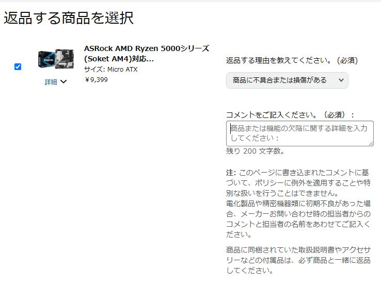Open the ASRock AMD Ryzen 5000シリーズ product link
Image resolution: width=381 pixels, height=286 pixels.
point(147,54)
